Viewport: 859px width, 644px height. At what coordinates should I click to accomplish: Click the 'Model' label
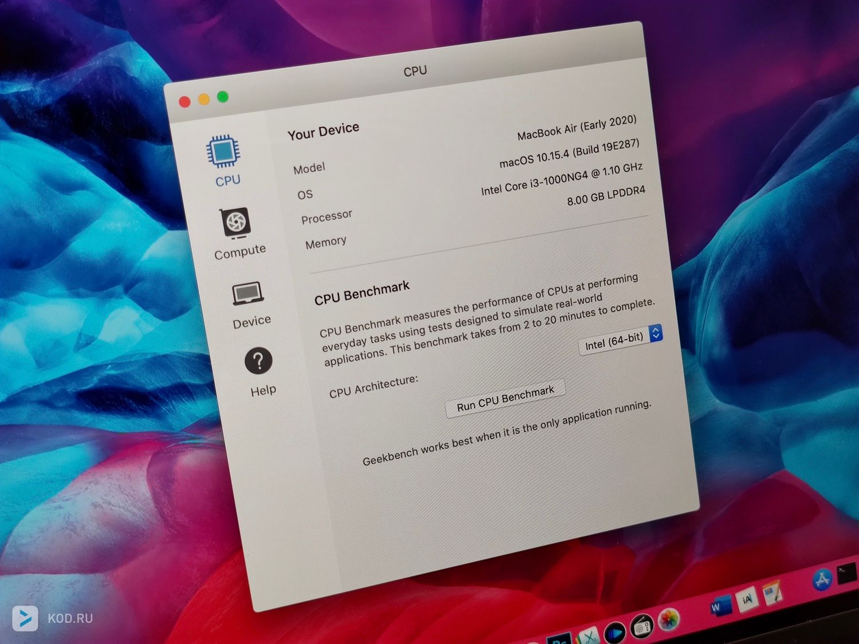point(309,168)
